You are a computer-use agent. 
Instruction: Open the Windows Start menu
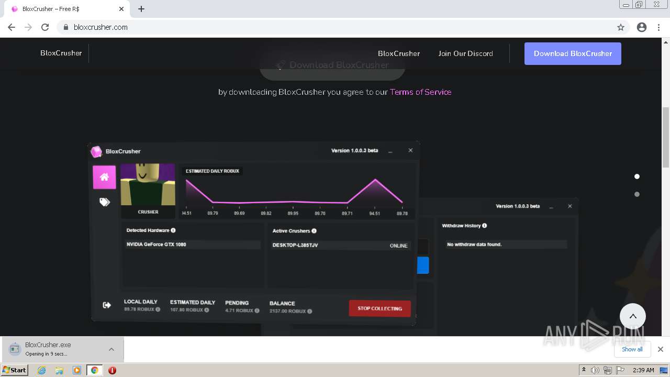click(x=15, y=370)
